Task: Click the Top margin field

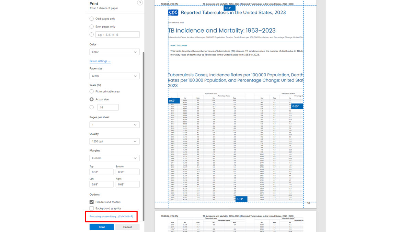Action: point(101,172)
